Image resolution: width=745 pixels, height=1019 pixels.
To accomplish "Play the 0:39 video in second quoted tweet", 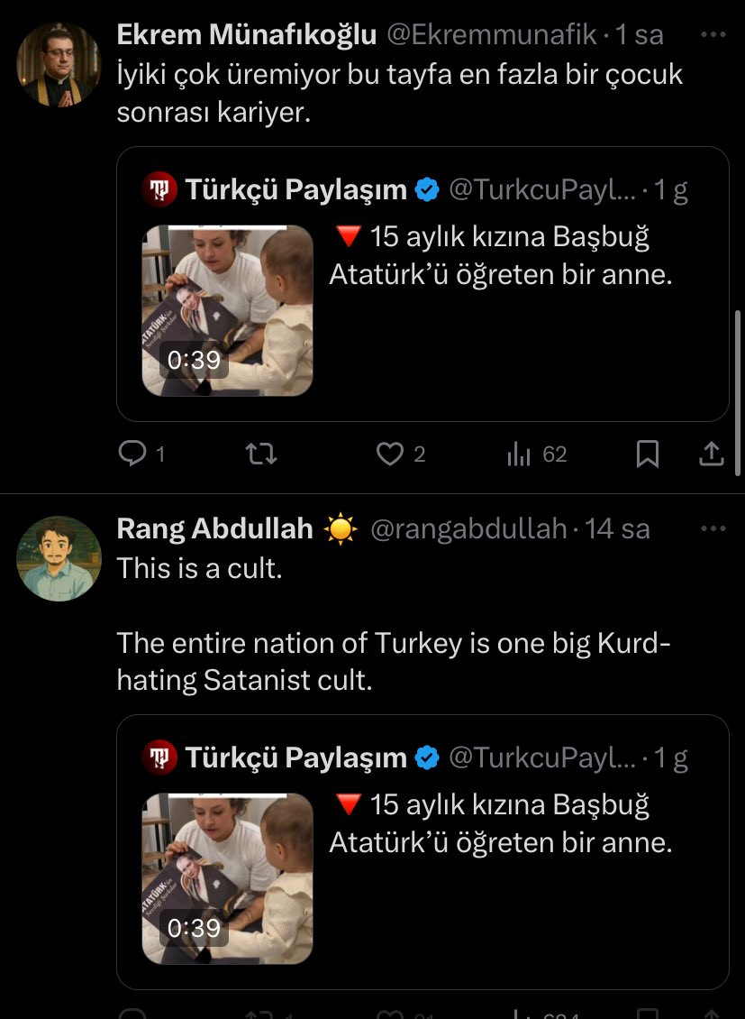I will (227, 878).
